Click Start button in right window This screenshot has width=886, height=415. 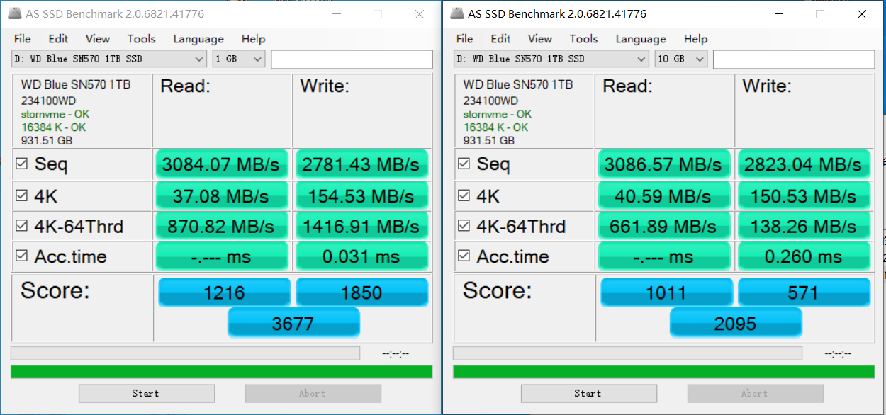(588, 394)
